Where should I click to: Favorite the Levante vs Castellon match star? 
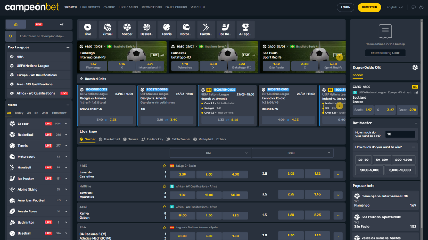coord(165,166)
